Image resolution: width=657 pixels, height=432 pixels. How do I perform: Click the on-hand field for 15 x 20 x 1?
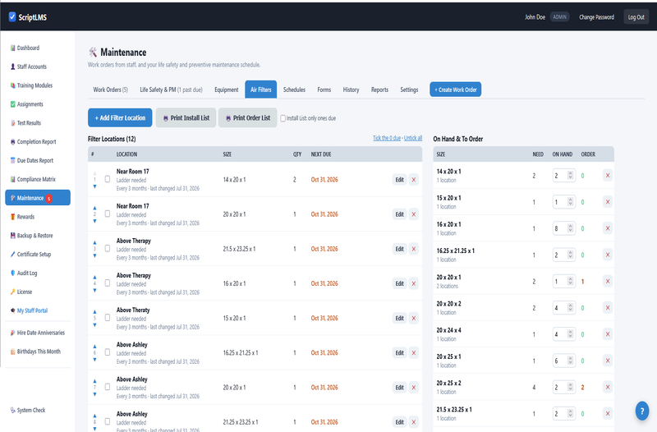point(564,202)
